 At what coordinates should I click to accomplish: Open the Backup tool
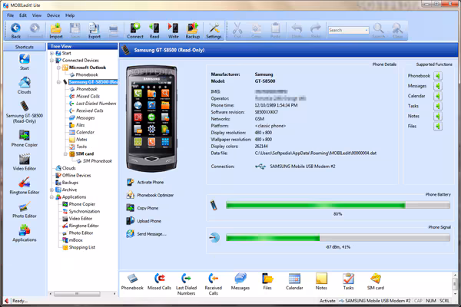pyautogui.click(x=193, y=31)
